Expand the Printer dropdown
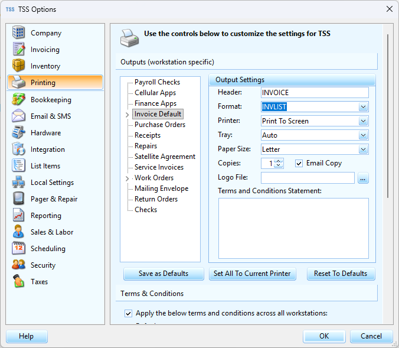The image size is (399, 348). 363,121
